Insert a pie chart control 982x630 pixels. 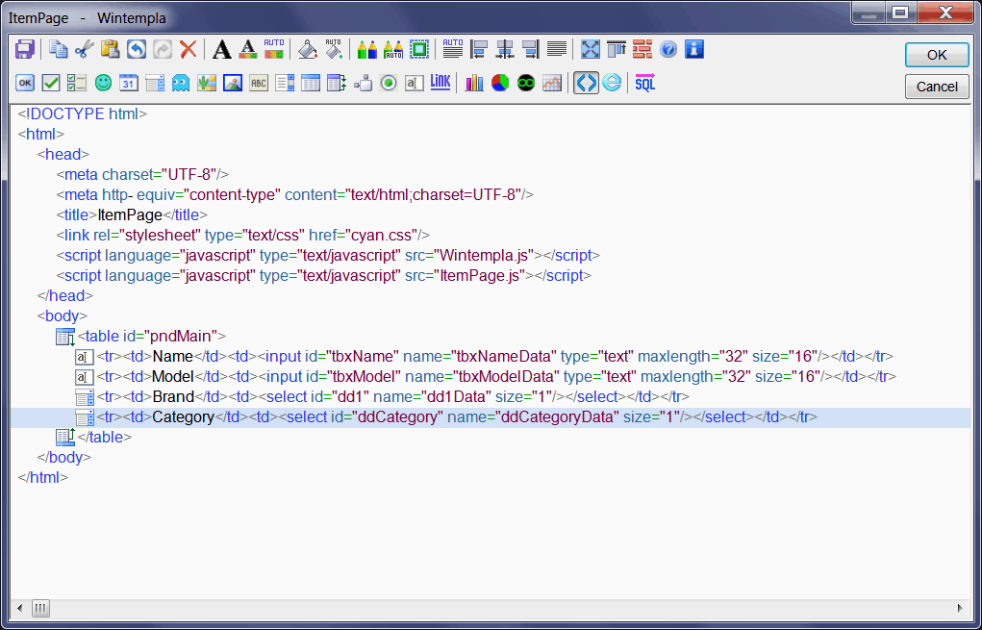(500, 83)
